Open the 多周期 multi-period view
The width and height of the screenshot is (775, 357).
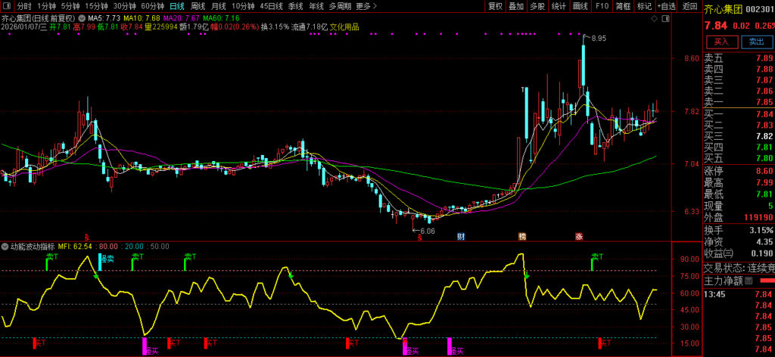coord(339,6)
